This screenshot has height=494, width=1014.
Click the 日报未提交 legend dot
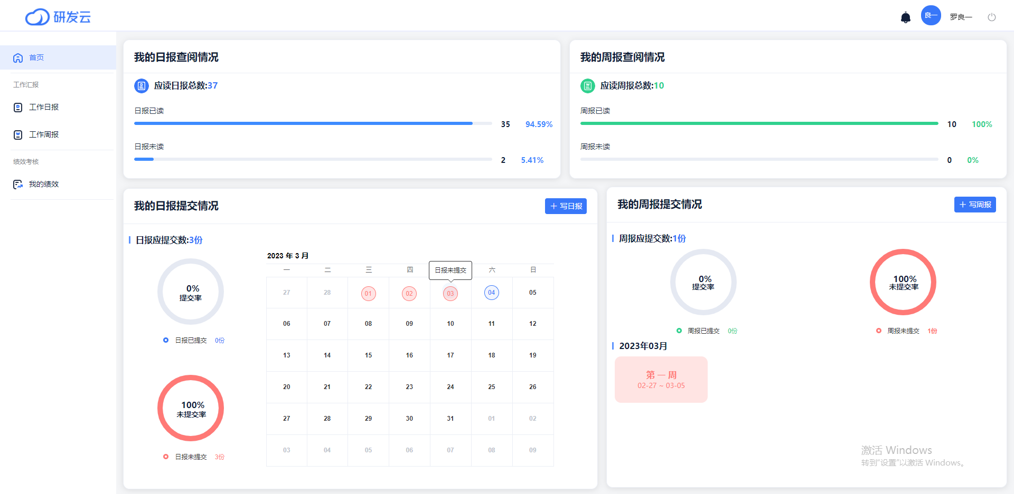coord(166,457)
